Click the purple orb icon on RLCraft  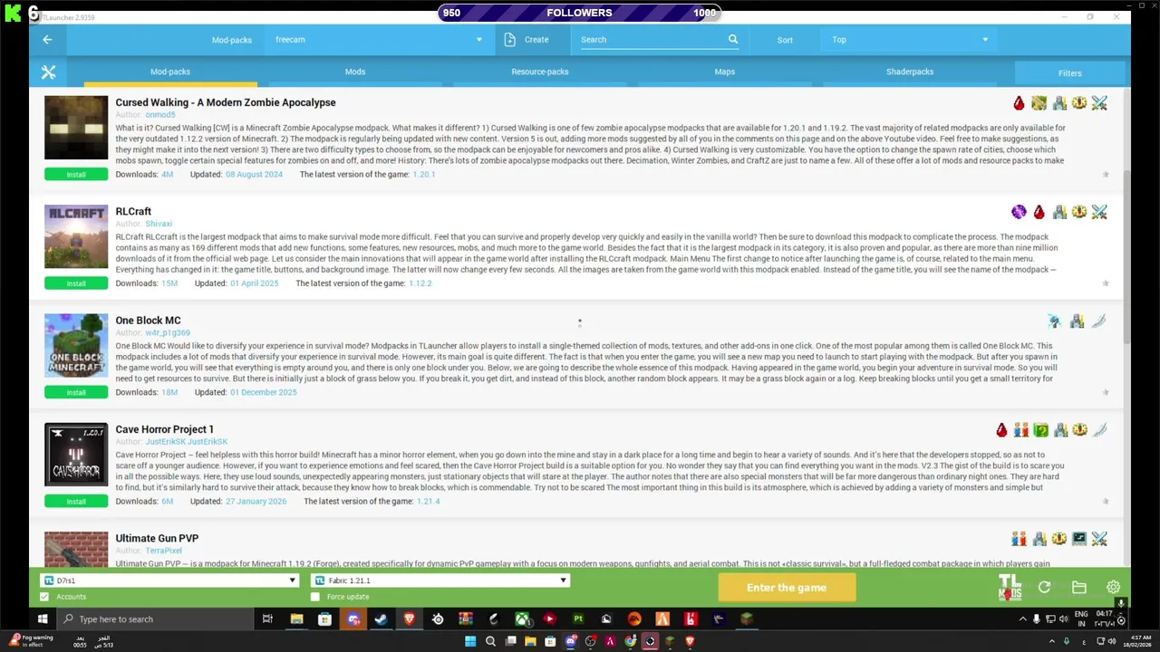(1019, 212)
